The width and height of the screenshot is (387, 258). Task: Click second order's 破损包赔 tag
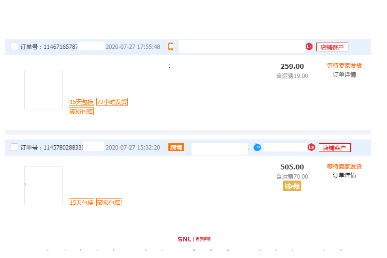click(x=108, y=202)
